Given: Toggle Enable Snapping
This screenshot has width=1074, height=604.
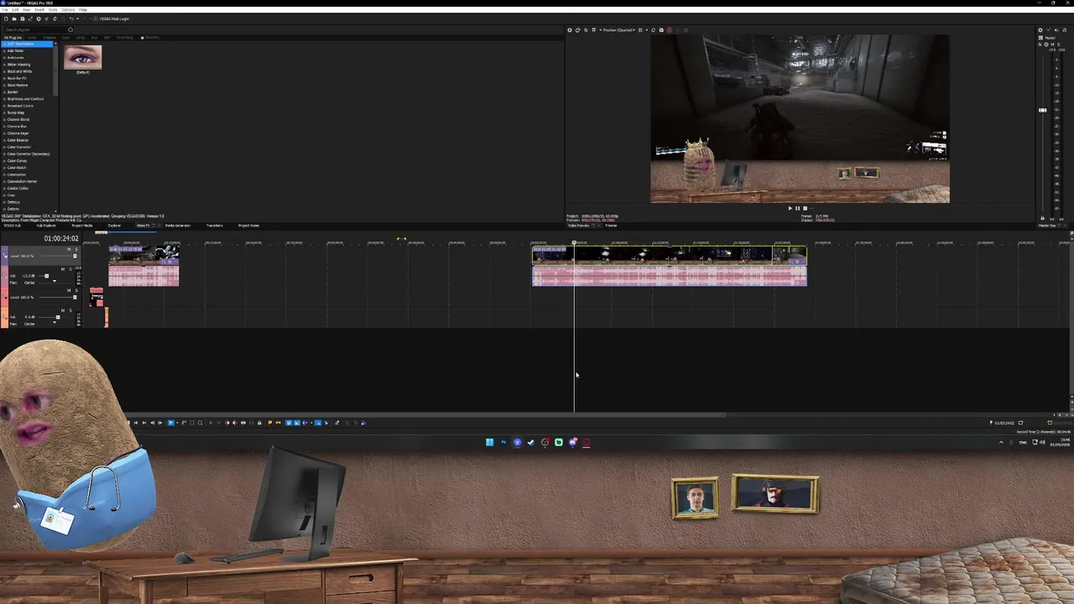Looking at the screenshot, I should tap(289, 423).
